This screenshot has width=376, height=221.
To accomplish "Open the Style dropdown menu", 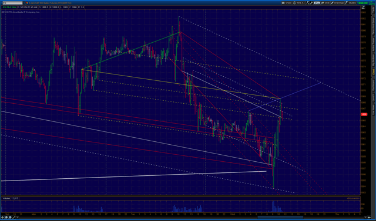I will [x=325, y=3].
